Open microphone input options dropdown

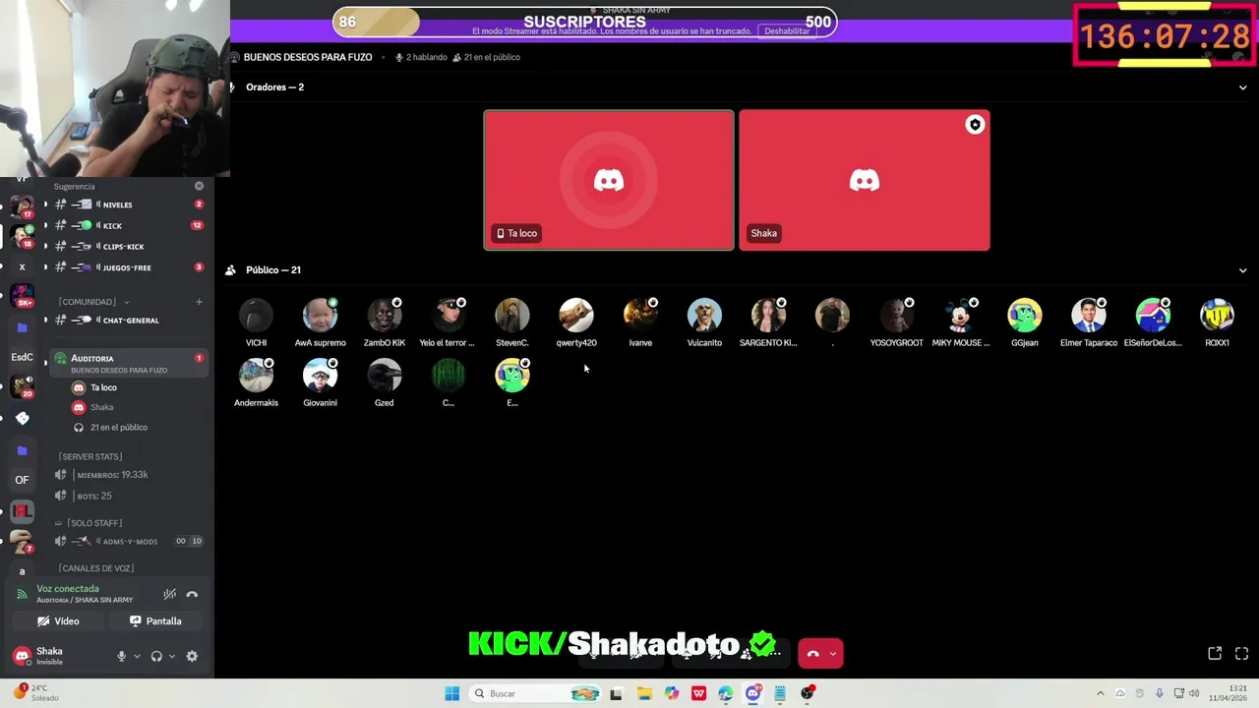137,657
